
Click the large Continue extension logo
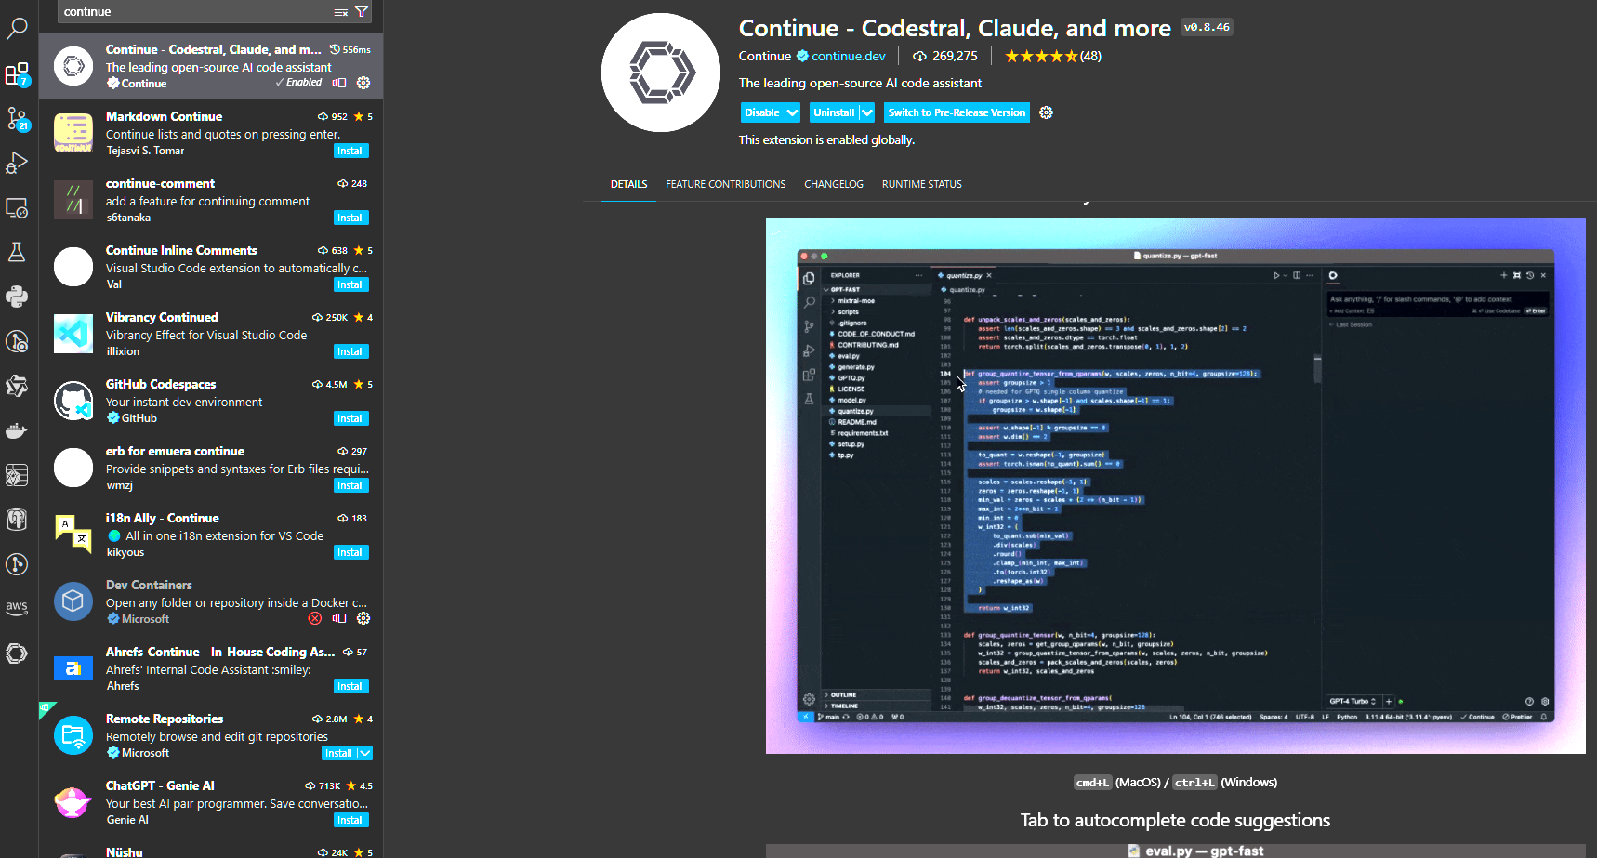click(x=661, y=73)
